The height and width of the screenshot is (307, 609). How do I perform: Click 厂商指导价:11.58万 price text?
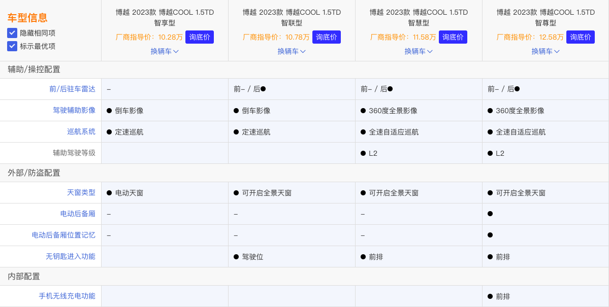click(403, 37)
